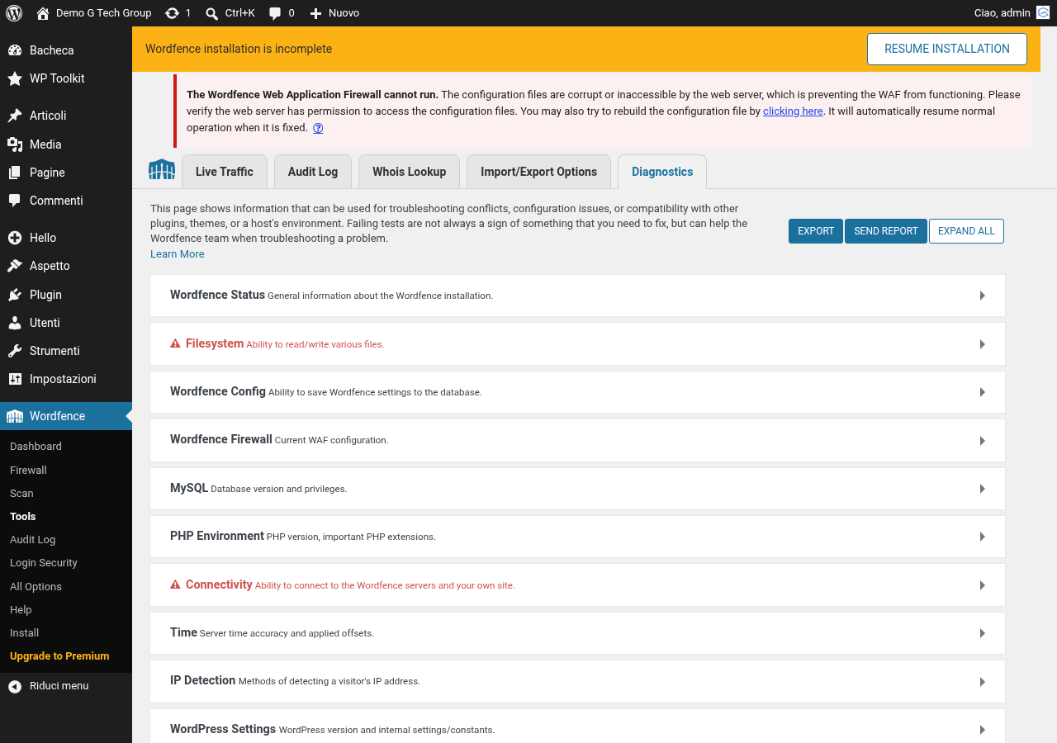Switch to the Audit Log tab
This screenshot has height=743, width=1057.
pos(313,172)
